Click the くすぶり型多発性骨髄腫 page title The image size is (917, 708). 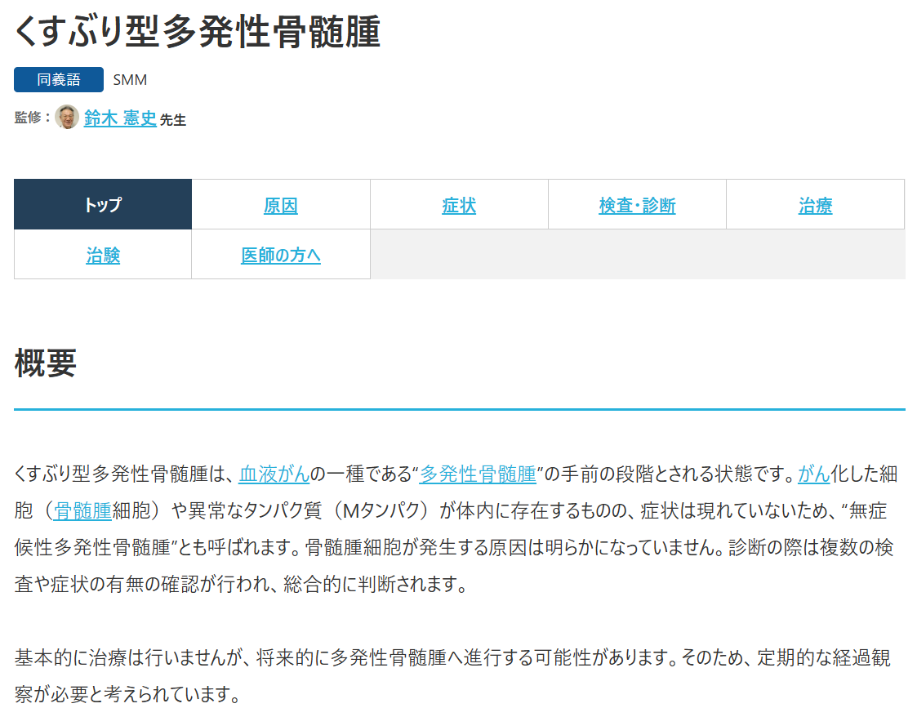[198, 33]
